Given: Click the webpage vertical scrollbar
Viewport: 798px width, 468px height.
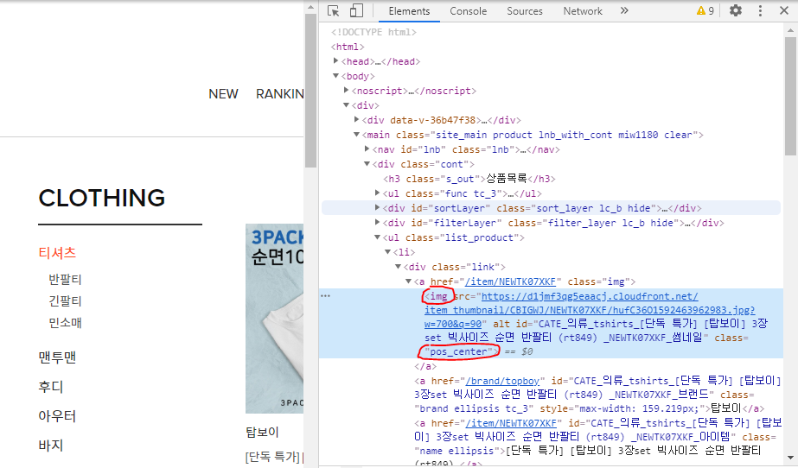Looking at the screenshot, I should [310, 92].
